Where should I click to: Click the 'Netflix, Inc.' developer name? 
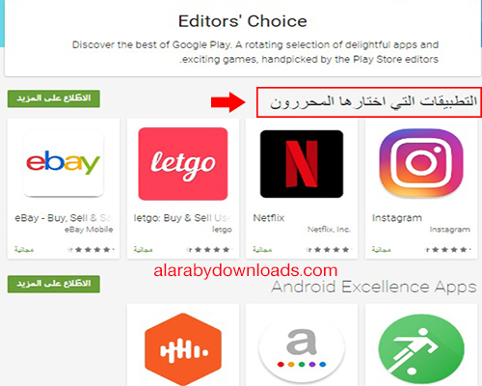[329, 230]
